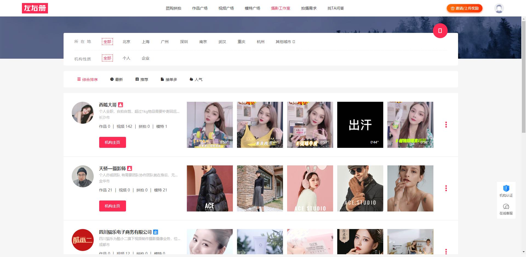Sort by 接单多

(x=169, y=80)
